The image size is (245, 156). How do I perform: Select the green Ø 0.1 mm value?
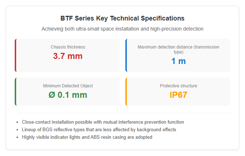[x=68, y=95]
